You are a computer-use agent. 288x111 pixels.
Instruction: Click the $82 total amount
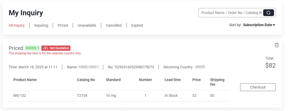click(x=270, y=65)
